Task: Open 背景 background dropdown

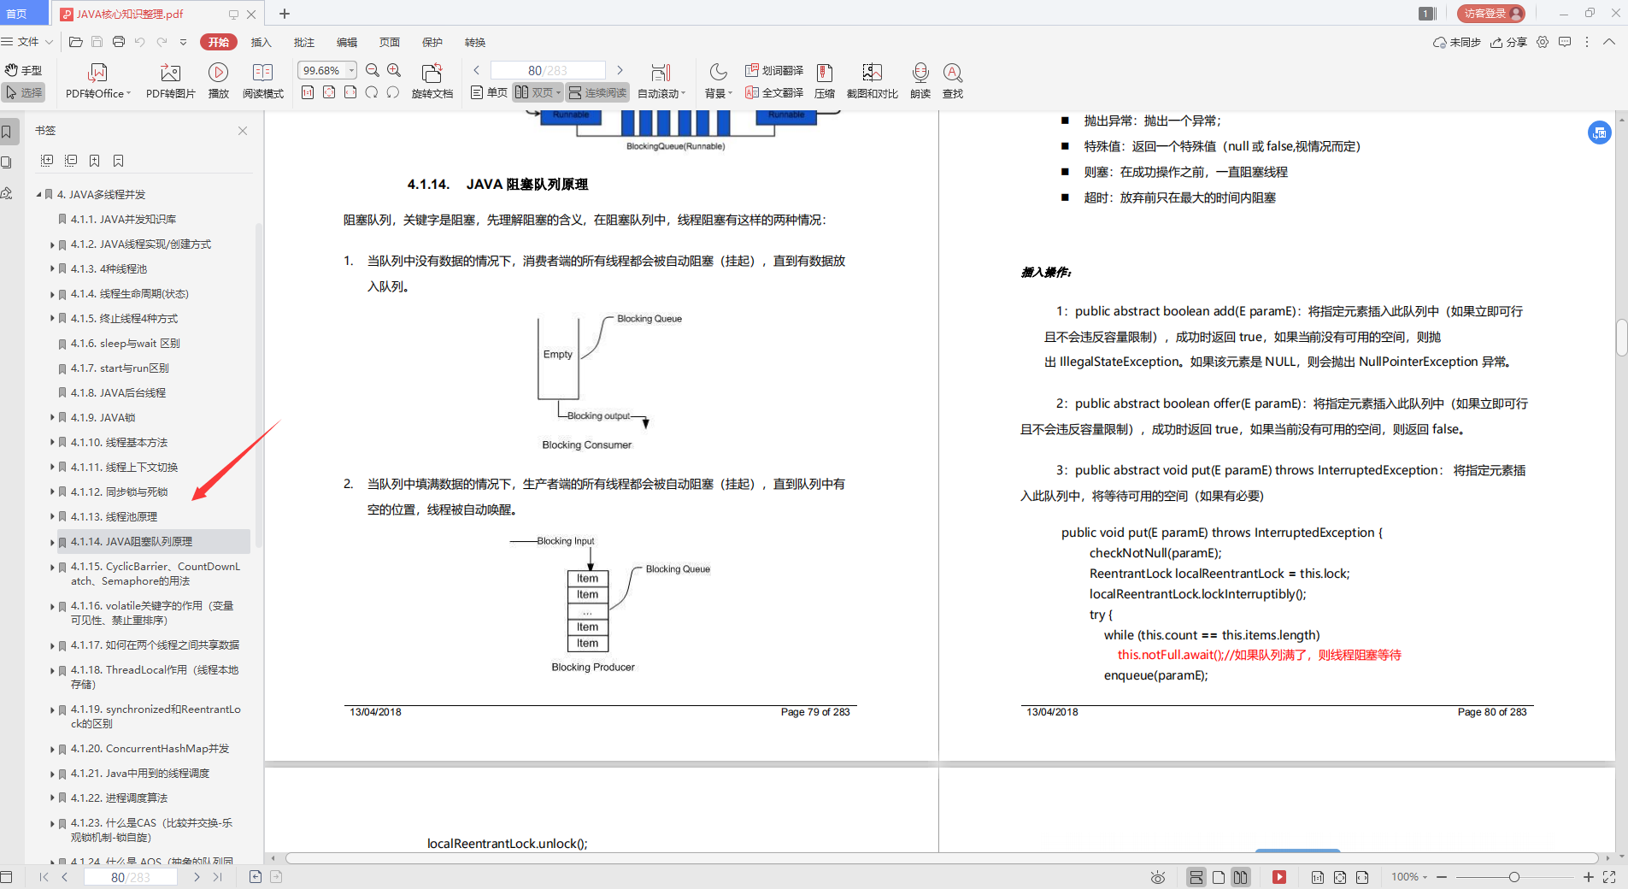Action: 719,81
